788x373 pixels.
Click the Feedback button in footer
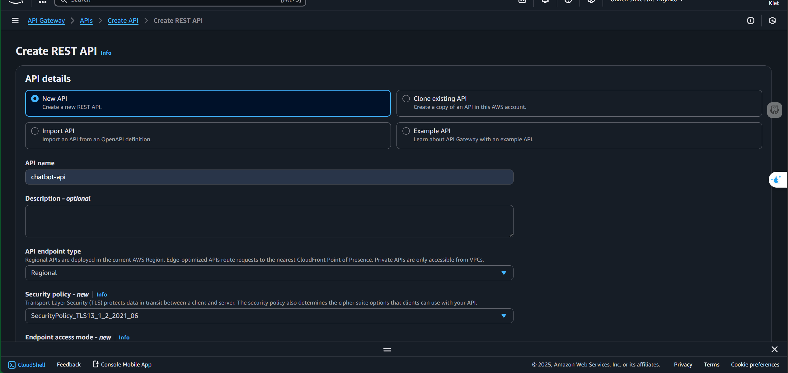[x=69, y=365]
